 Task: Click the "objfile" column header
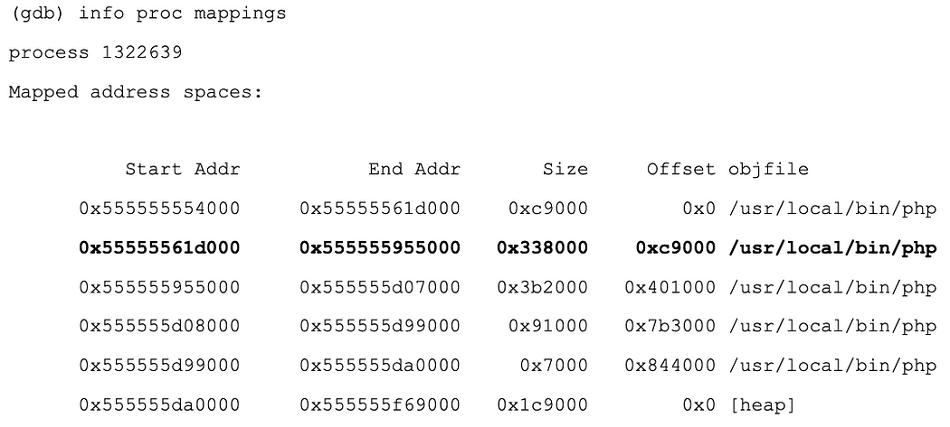(x=768, y=170)
